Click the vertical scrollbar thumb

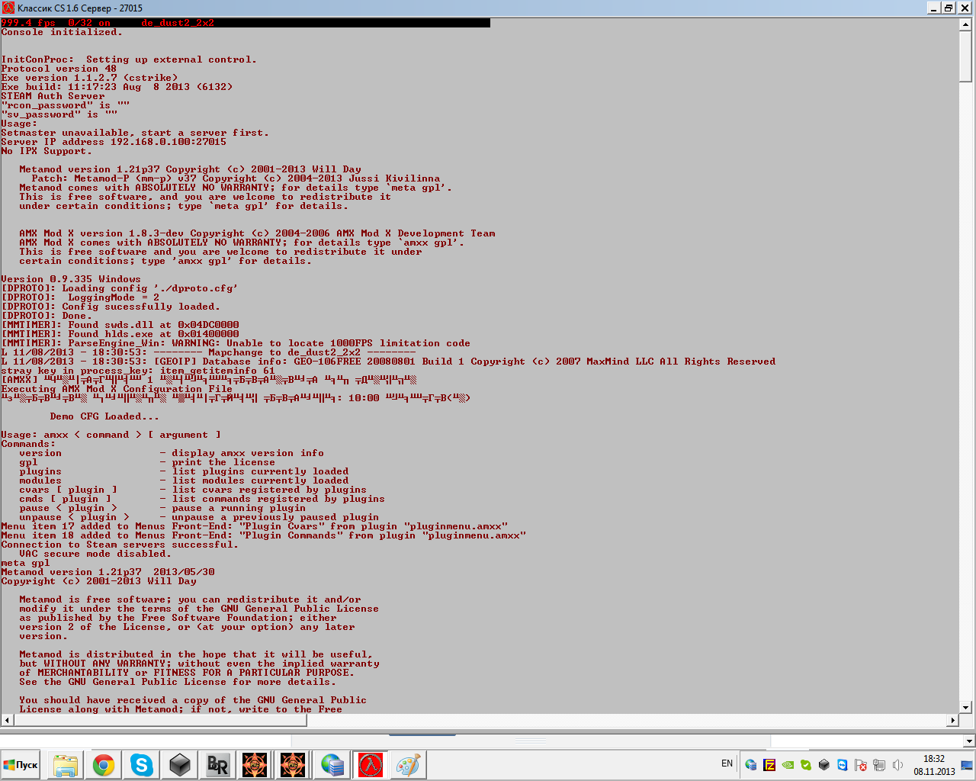pos(965,56)
